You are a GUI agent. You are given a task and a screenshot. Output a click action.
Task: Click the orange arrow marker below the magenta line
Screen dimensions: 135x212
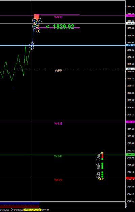[x=38, y=31]
